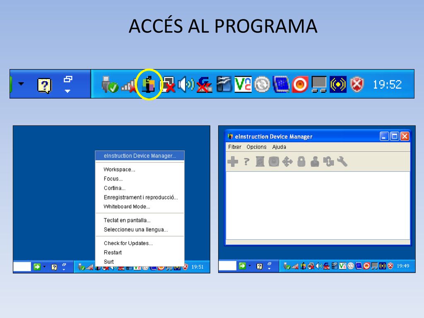Open the Opcions menu in Device Manager

point(256,147)
